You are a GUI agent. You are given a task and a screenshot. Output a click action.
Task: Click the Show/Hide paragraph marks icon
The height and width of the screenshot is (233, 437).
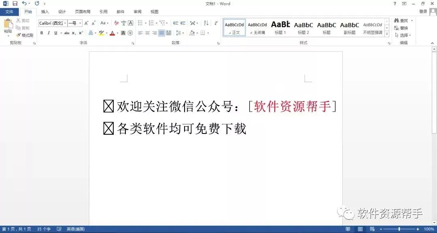point(216,23)
